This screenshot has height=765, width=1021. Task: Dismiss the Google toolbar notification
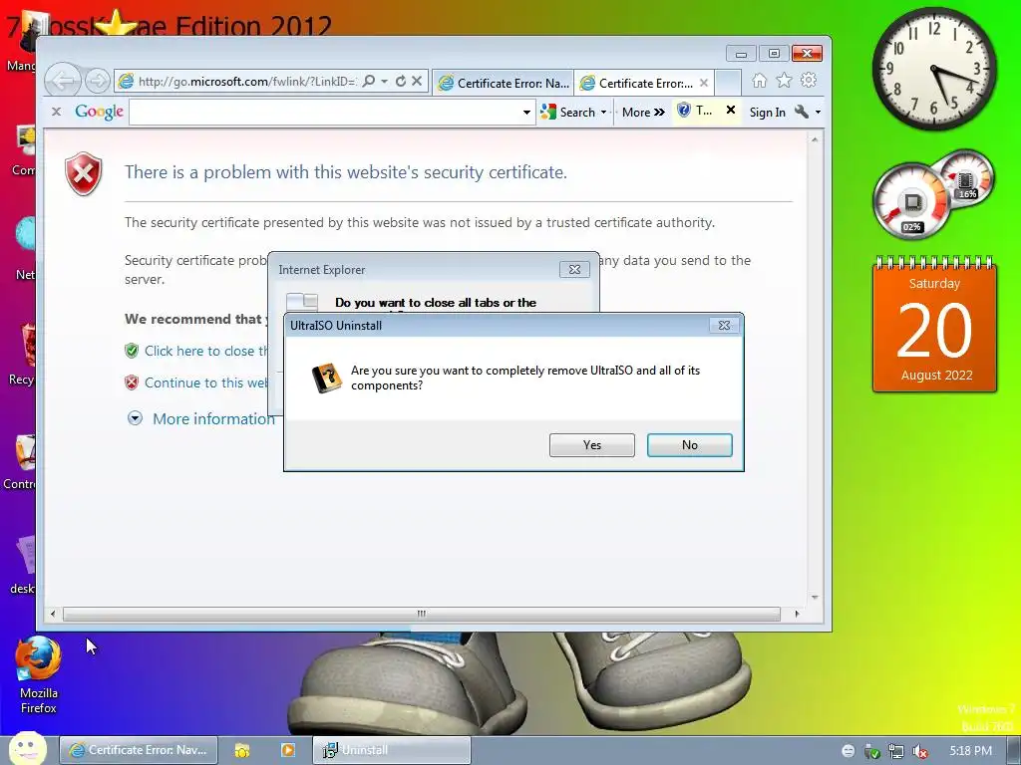coord(731,110)
